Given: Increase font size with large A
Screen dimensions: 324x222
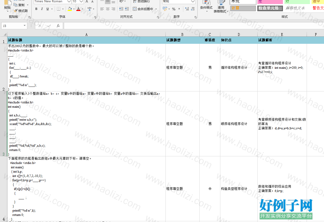Looking at the screenshot, I should point(87,2).
